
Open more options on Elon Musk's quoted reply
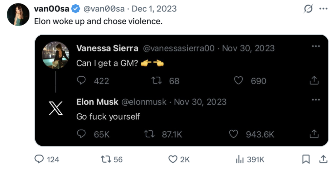pyautogui.click(x=316, y=100)
